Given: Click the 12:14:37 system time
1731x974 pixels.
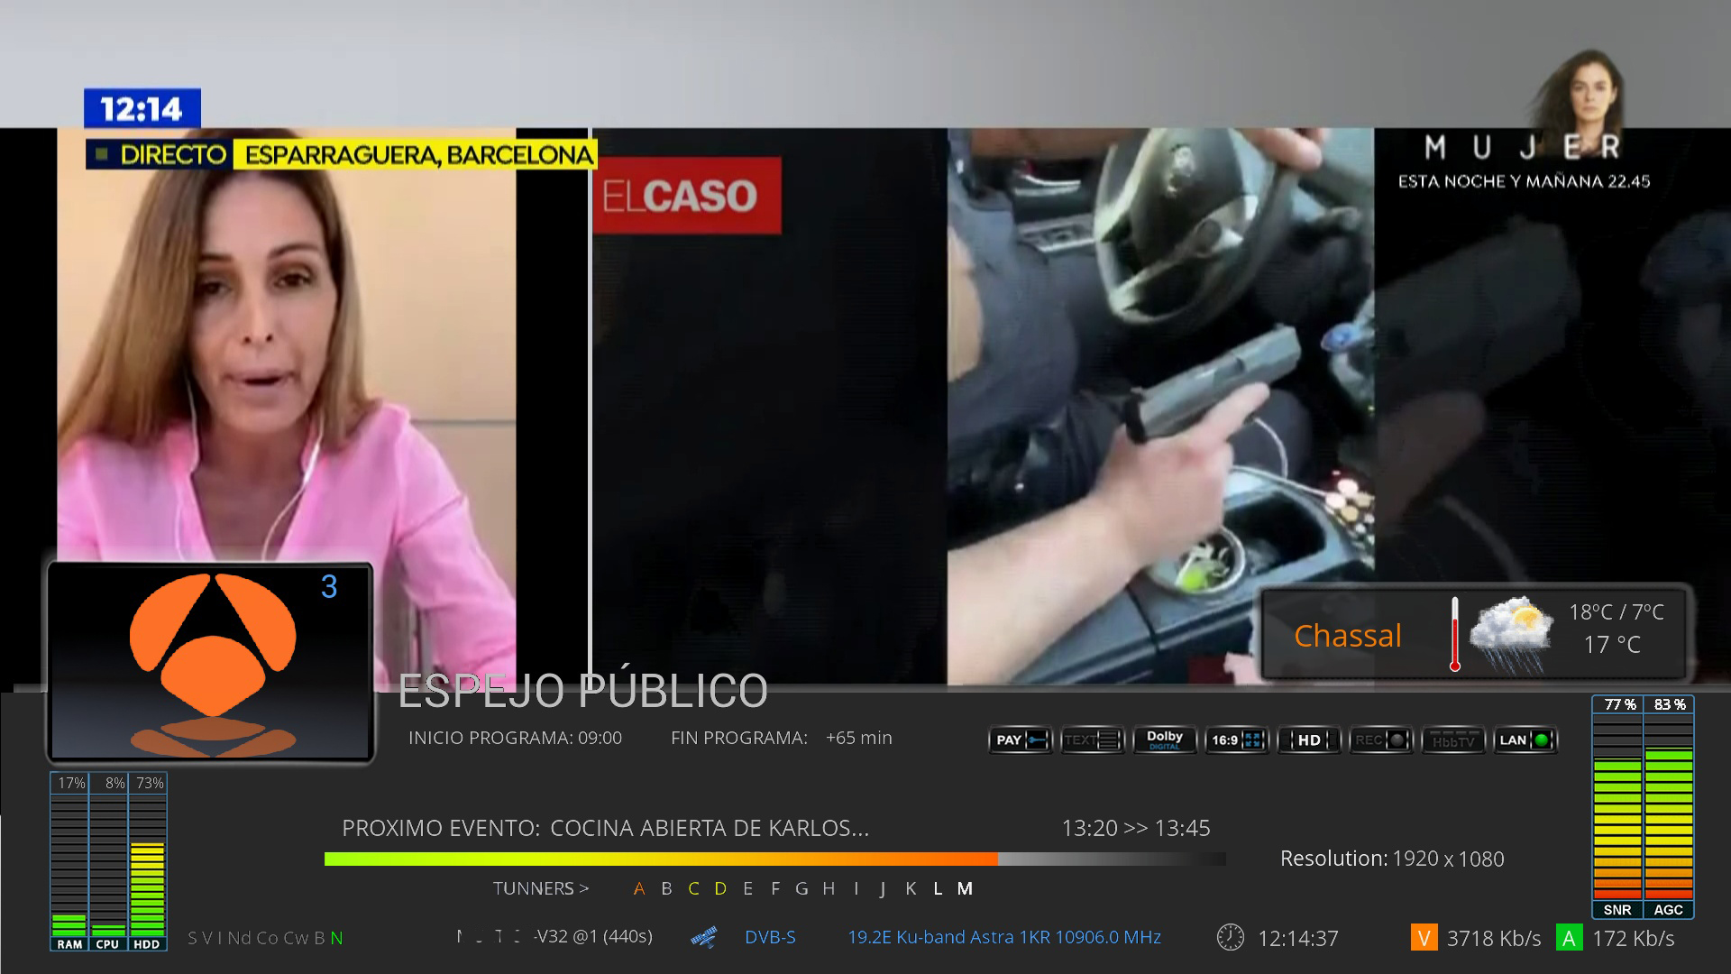Looking at the screenshot, I should coord(1298,939).
